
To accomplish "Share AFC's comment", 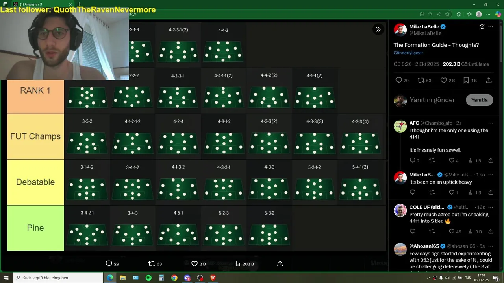I will pos(491,160).
